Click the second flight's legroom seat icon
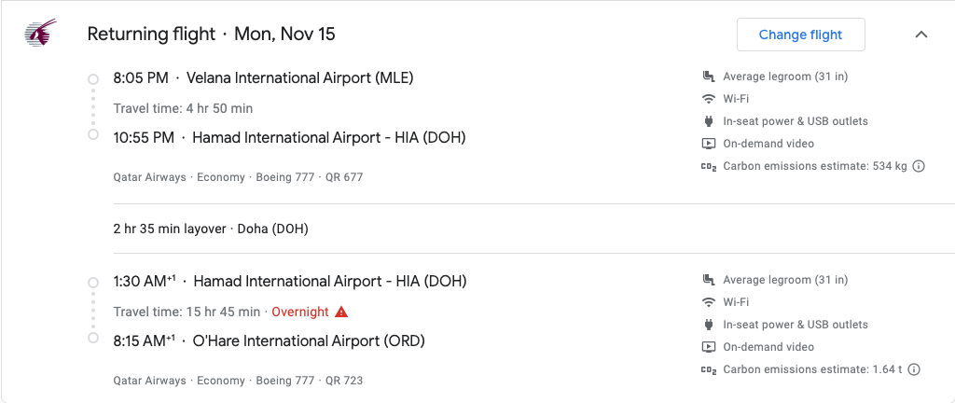Image resolution: width=955 pixels, height=403 pixels. pyautogui.click(x=708, y=280)
